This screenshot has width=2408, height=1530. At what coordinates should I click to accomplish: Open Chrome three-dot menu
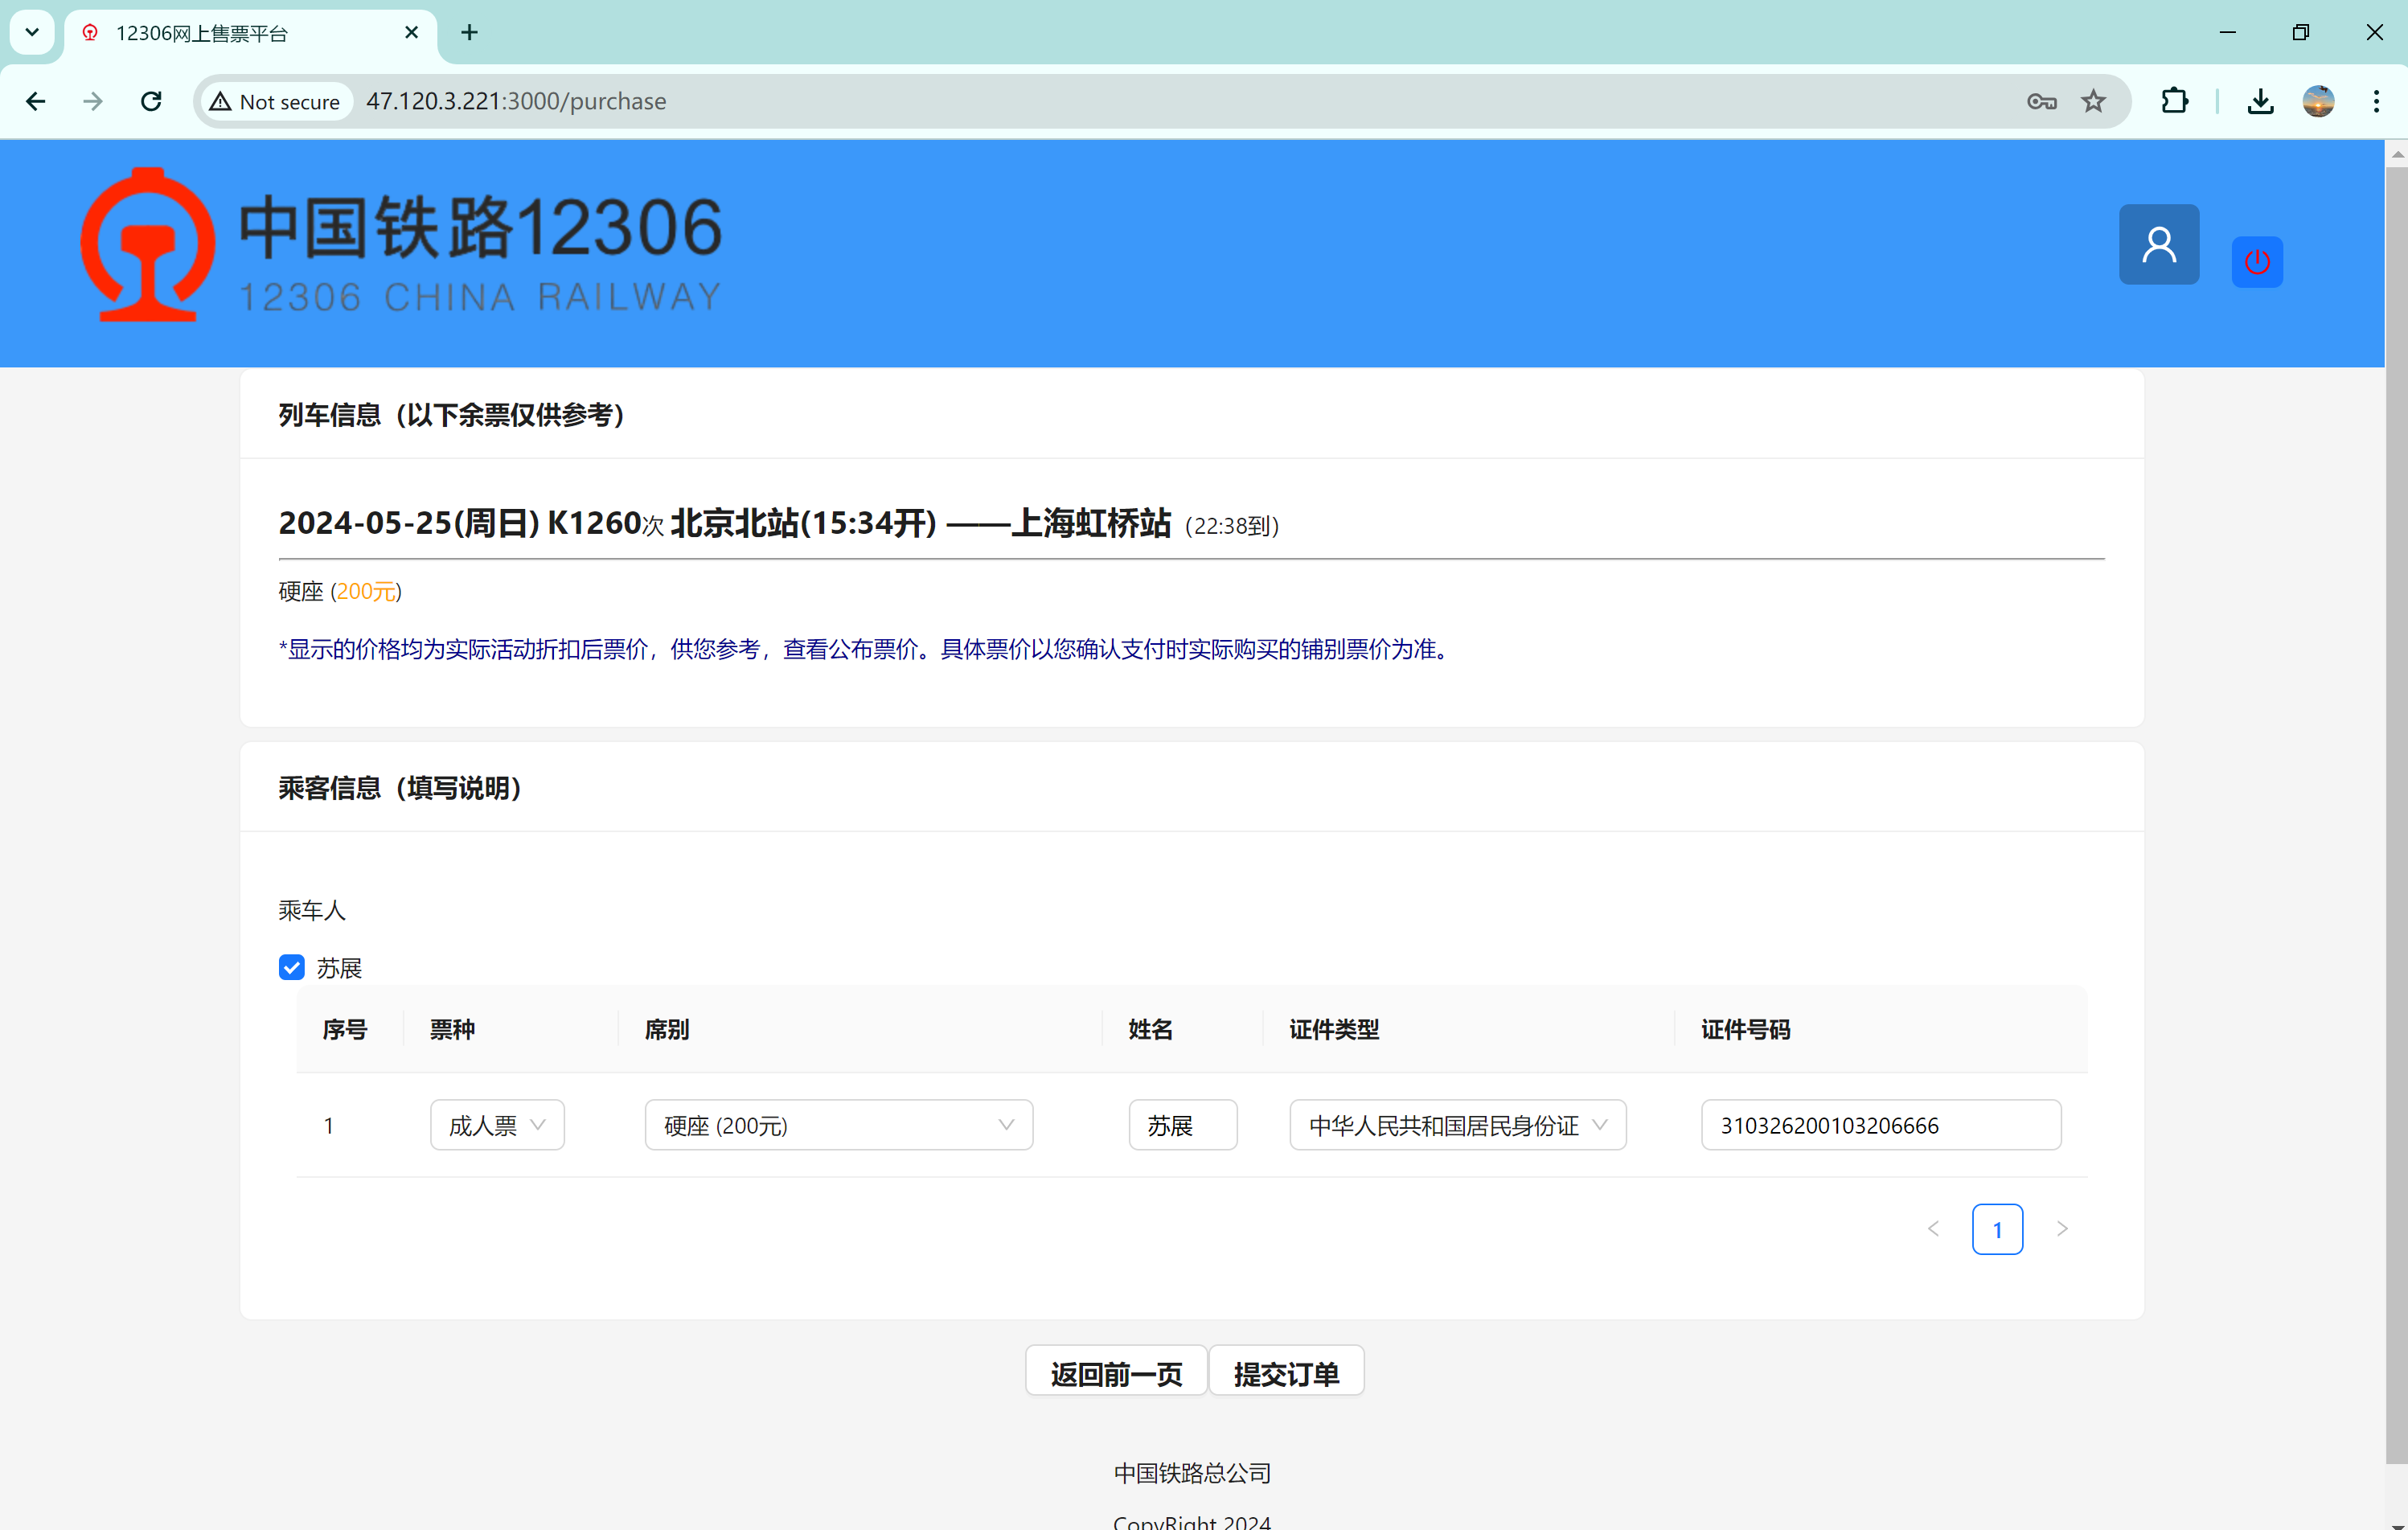(x=2376, y=101)
